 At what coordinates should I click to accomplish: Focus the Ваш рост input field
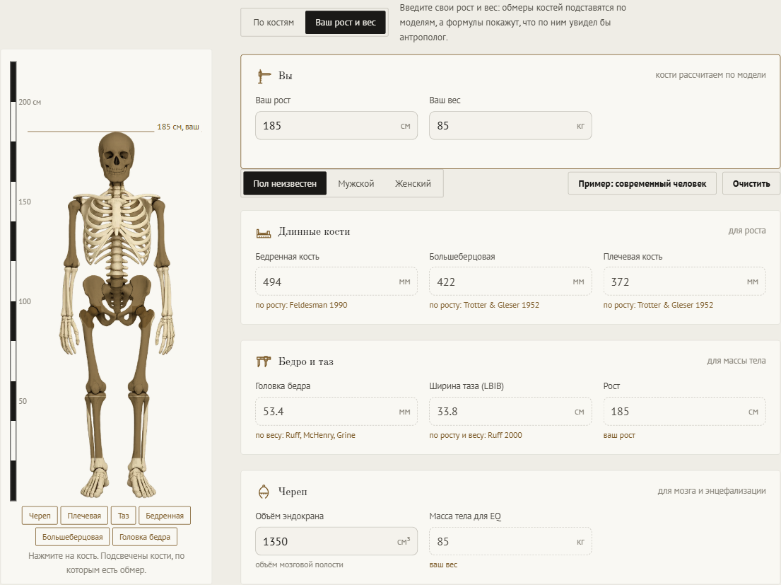[336, 126]
